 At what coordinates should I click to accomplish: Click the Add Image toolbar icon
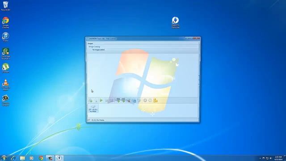click(x=91, y=100)
